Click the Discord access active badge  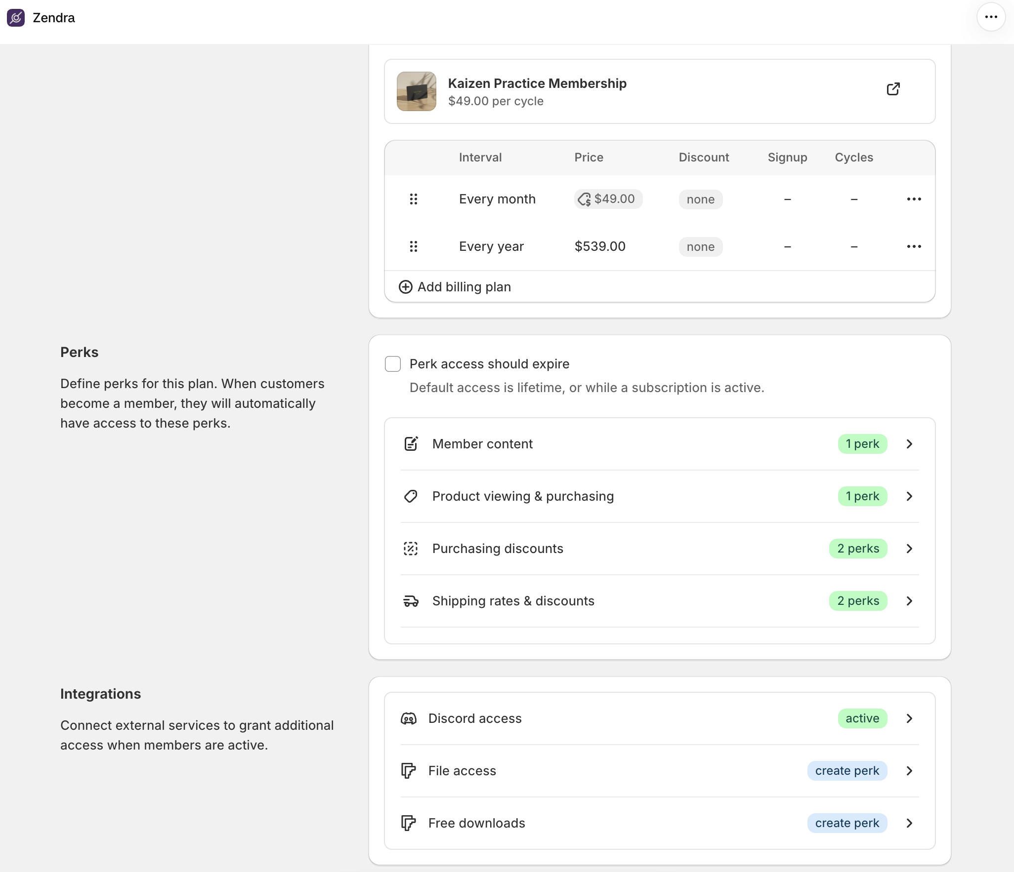(x=862, y=718)
